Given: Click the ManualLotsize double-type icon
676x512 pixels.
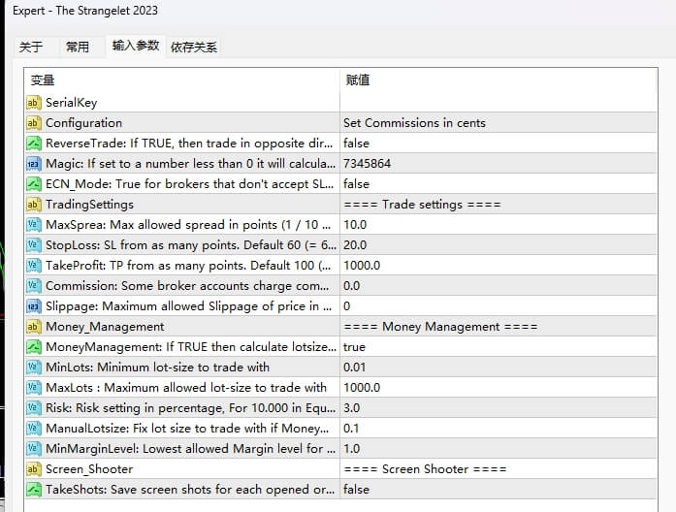Looking at the screenshot, I should (x=34, y=429).
